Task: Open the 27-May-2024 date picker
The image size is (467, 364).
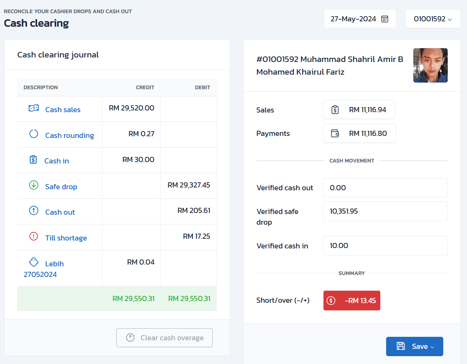Action: [353, 19]
